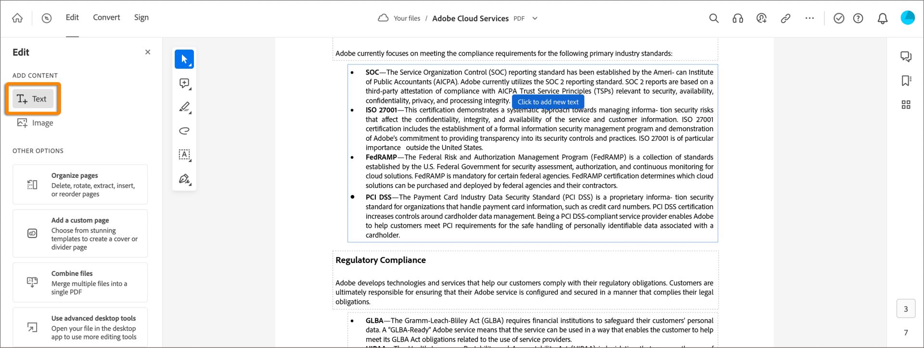Click the total page count 7

pyautogui.click(x=906, y=333)
